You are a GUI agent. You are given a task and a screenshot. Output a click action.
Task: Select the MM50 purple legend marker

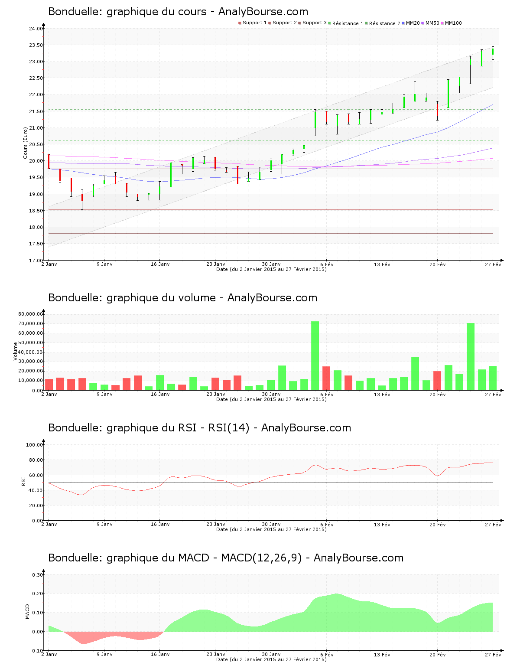click(423, 23)
